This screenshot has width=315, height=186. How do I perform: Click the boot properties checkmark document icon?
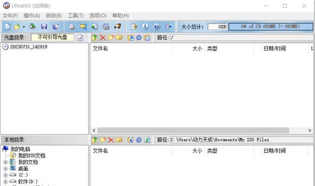[80, 38]
